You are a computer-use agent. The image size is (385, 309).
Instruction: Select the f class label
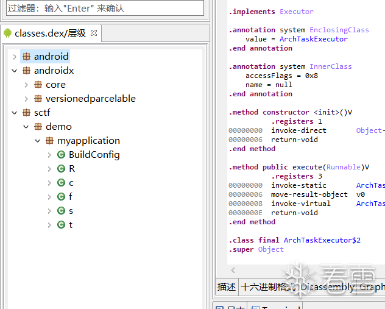(x=71, y=196)
